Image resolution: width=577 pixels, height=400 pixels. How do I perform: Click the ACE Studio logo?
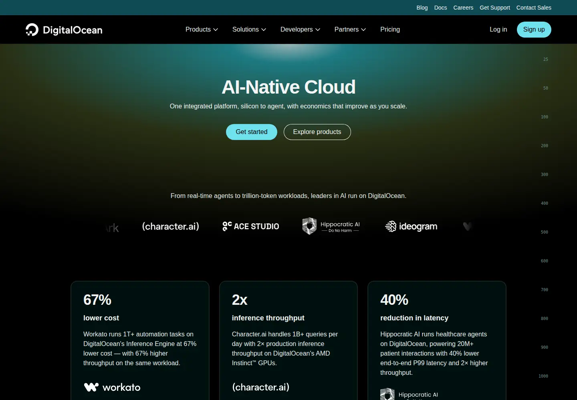pyautogui.click(x=251, y=226)
